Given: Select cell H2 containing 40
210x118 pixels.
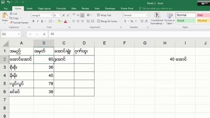Looking at the screenshot, I should coord(165,59).
